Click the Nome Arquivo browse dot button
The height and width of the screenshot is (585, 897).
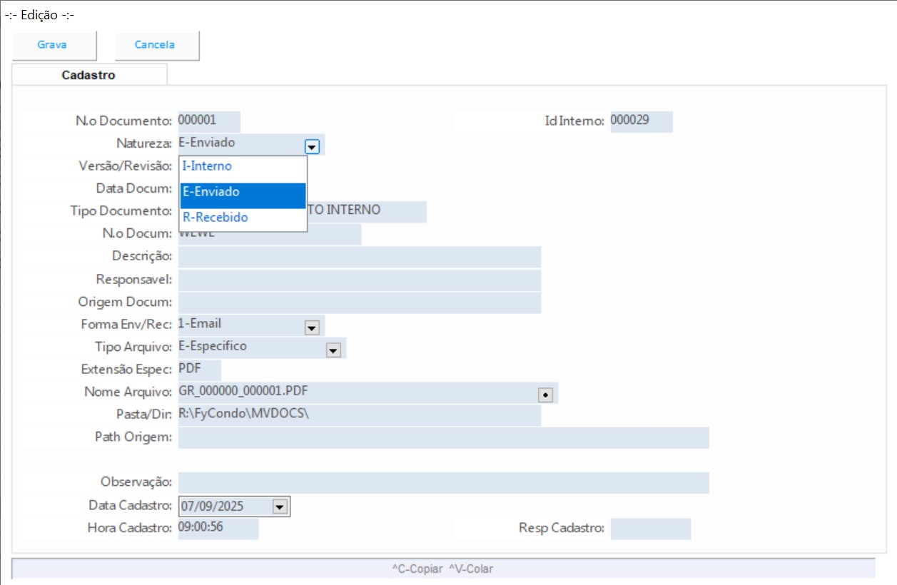pyautogui.click(x=546, y=395)
